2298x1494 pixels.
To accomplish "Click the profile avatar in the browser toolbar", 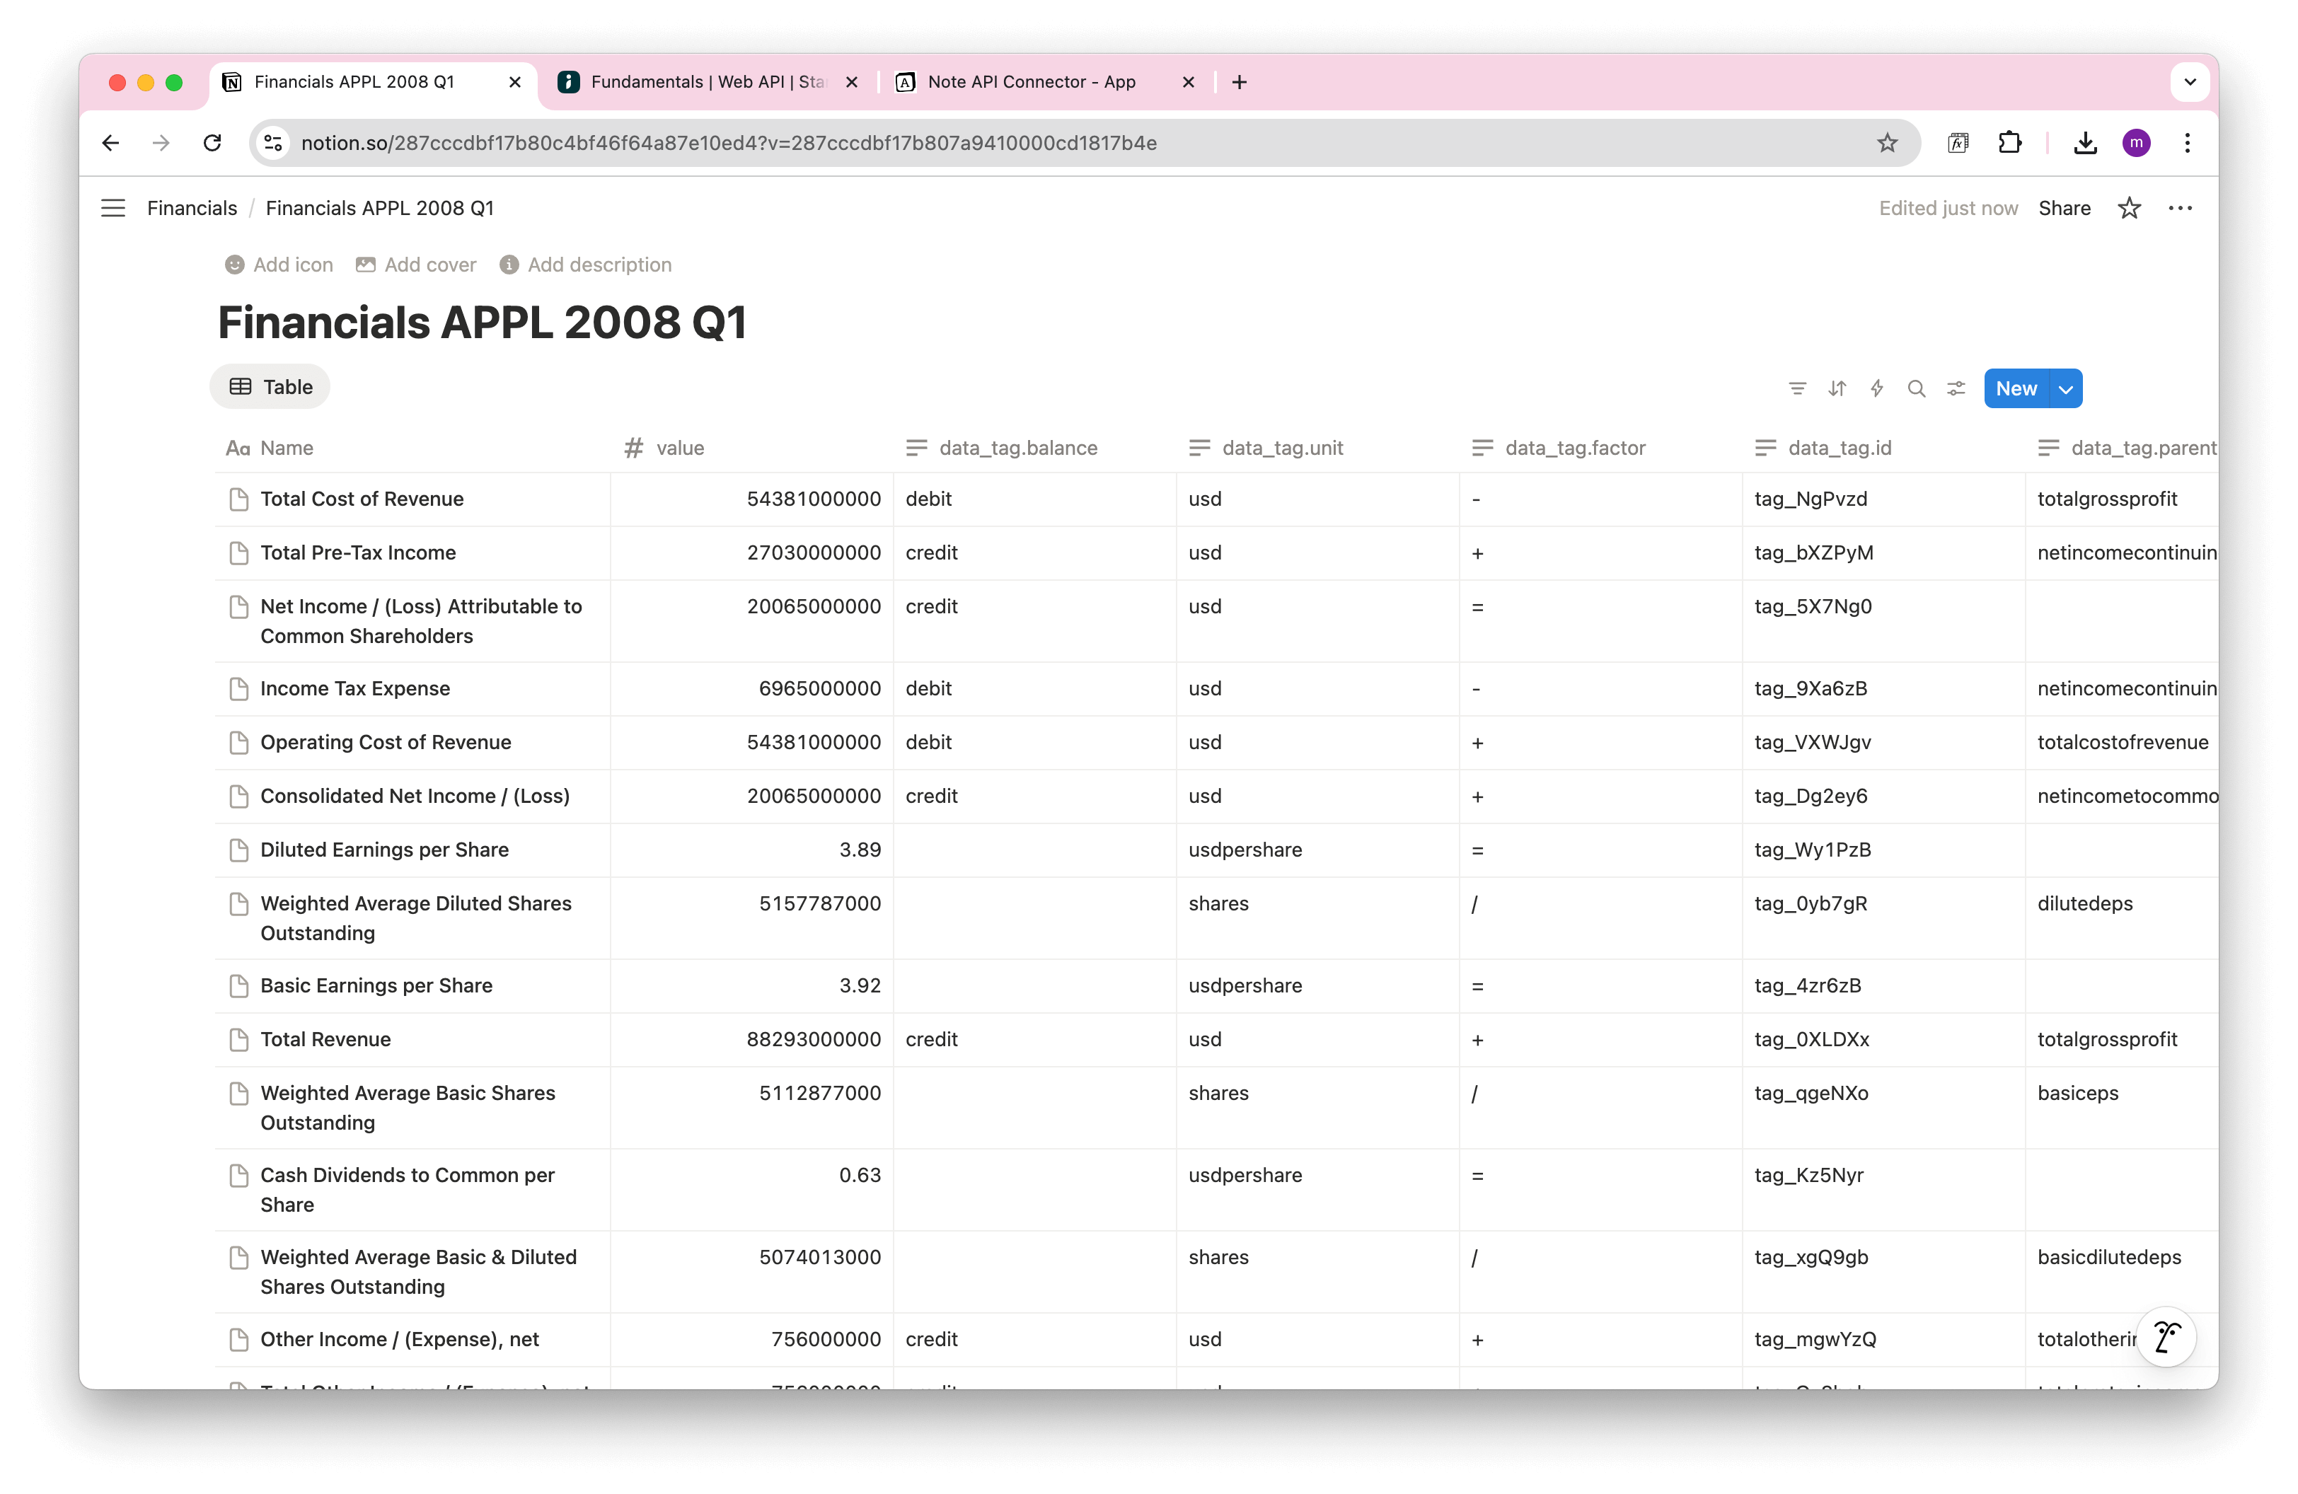I will click(2137, 142).
